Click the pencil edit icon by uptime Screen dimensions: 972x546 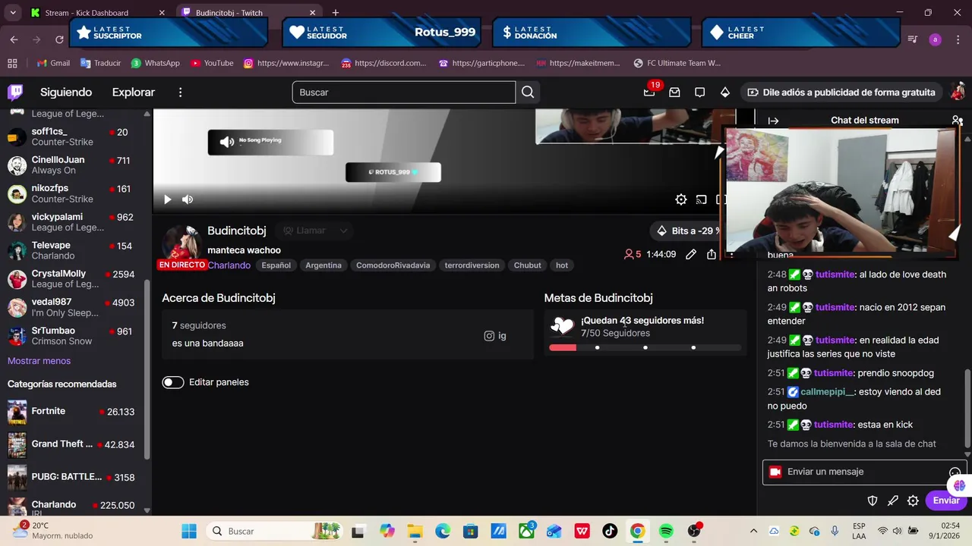[x=691, y=255]
